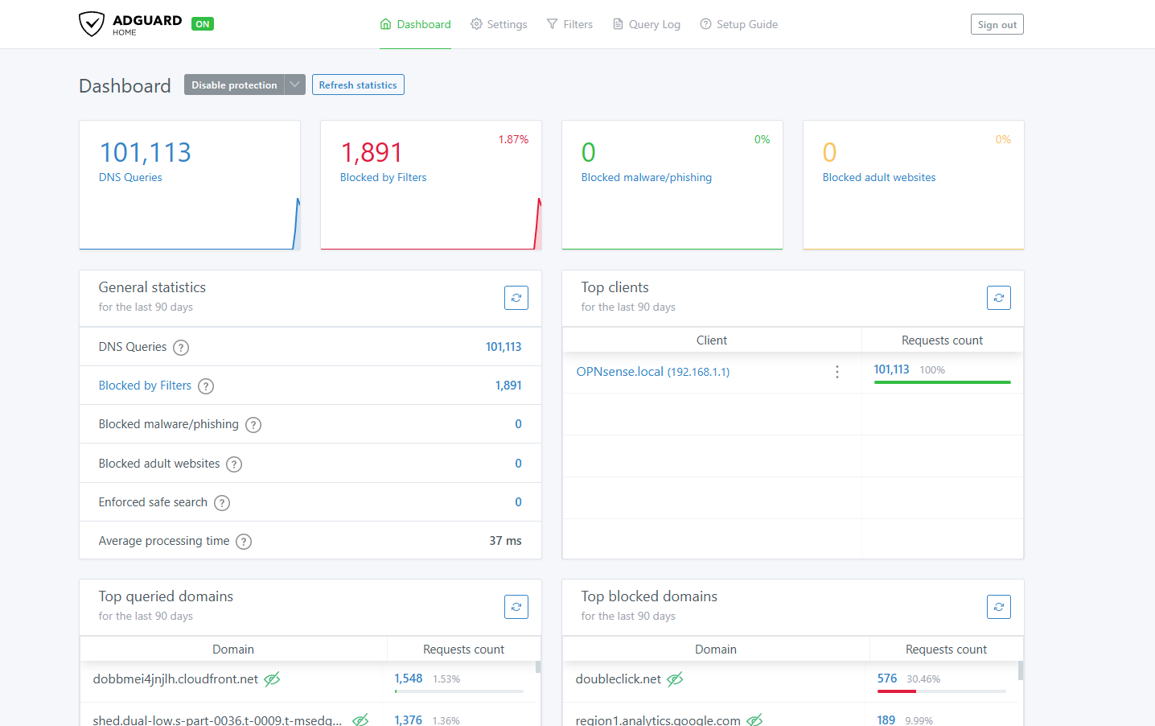Open OPNsense.local client link
This screenshot has width=1155, height=726.
(x=653, y=372)
